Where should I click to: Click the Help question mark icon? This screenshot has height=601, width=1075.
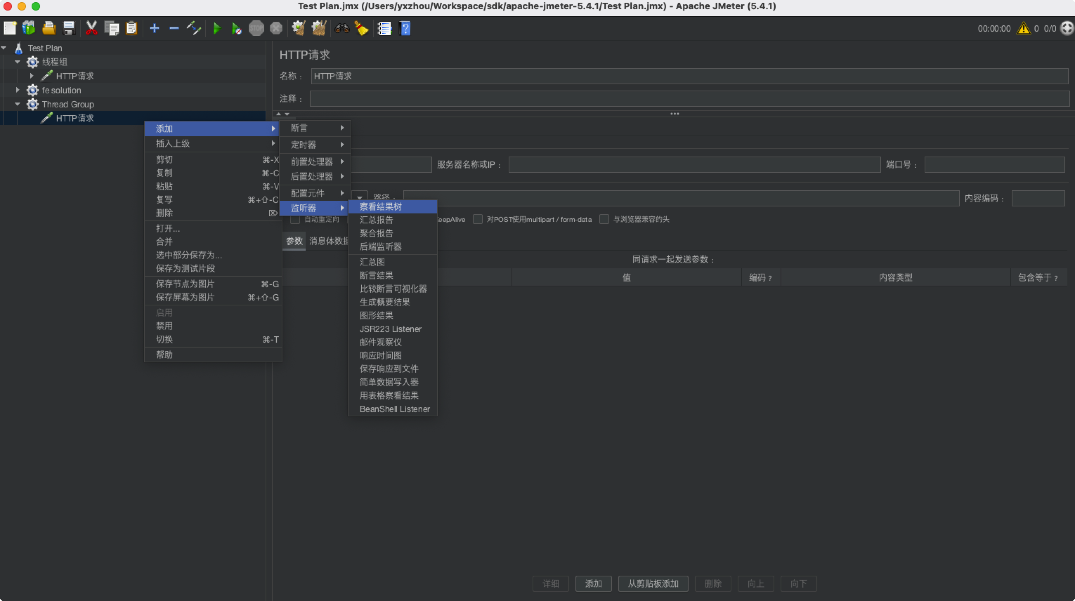pyautogui.click(x=405, y=28)
